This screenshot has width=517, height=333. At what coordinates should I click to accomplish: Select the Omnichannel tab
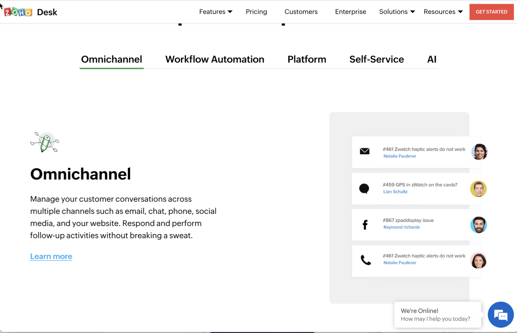[x=112, y=59]
